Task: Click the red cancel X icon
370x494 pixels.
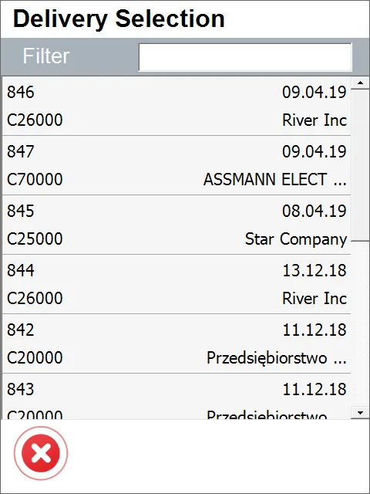Action: [41, 453]
